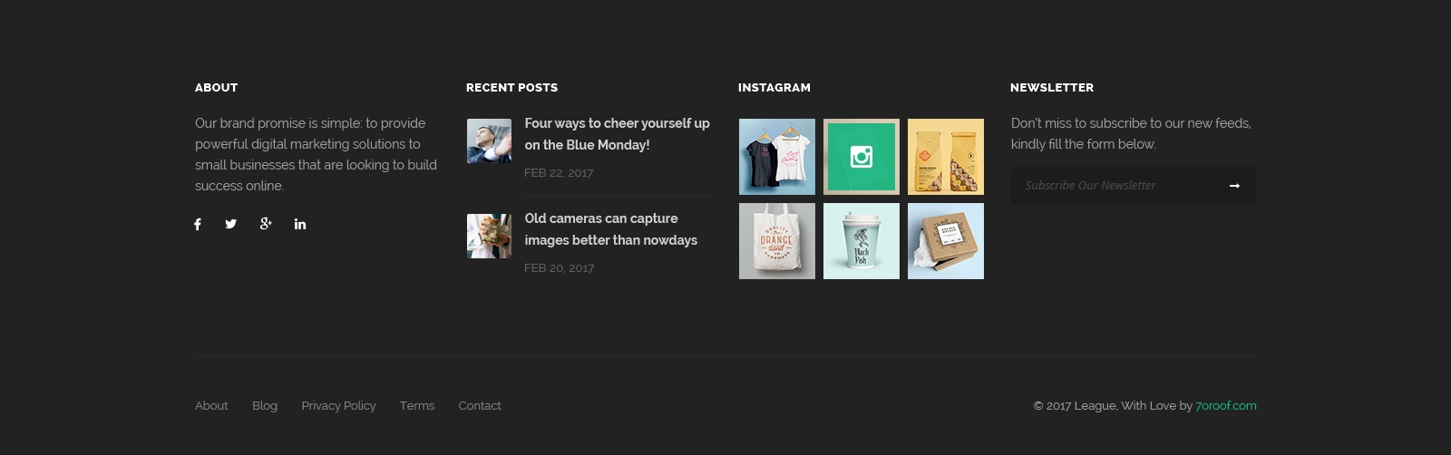Open the Orange tote bag Instagram photo

pyautogui.click(x=777, y=241)
